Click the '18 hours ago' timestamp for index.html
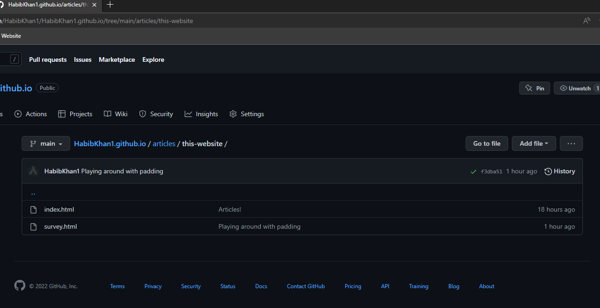The image size is (600, 308). tap(556, 209)
